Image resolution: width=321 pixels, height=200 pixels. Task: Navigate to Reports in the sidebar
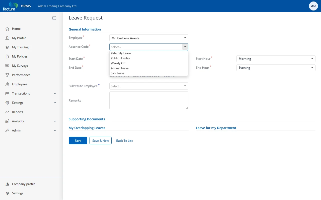coord(18,112)
